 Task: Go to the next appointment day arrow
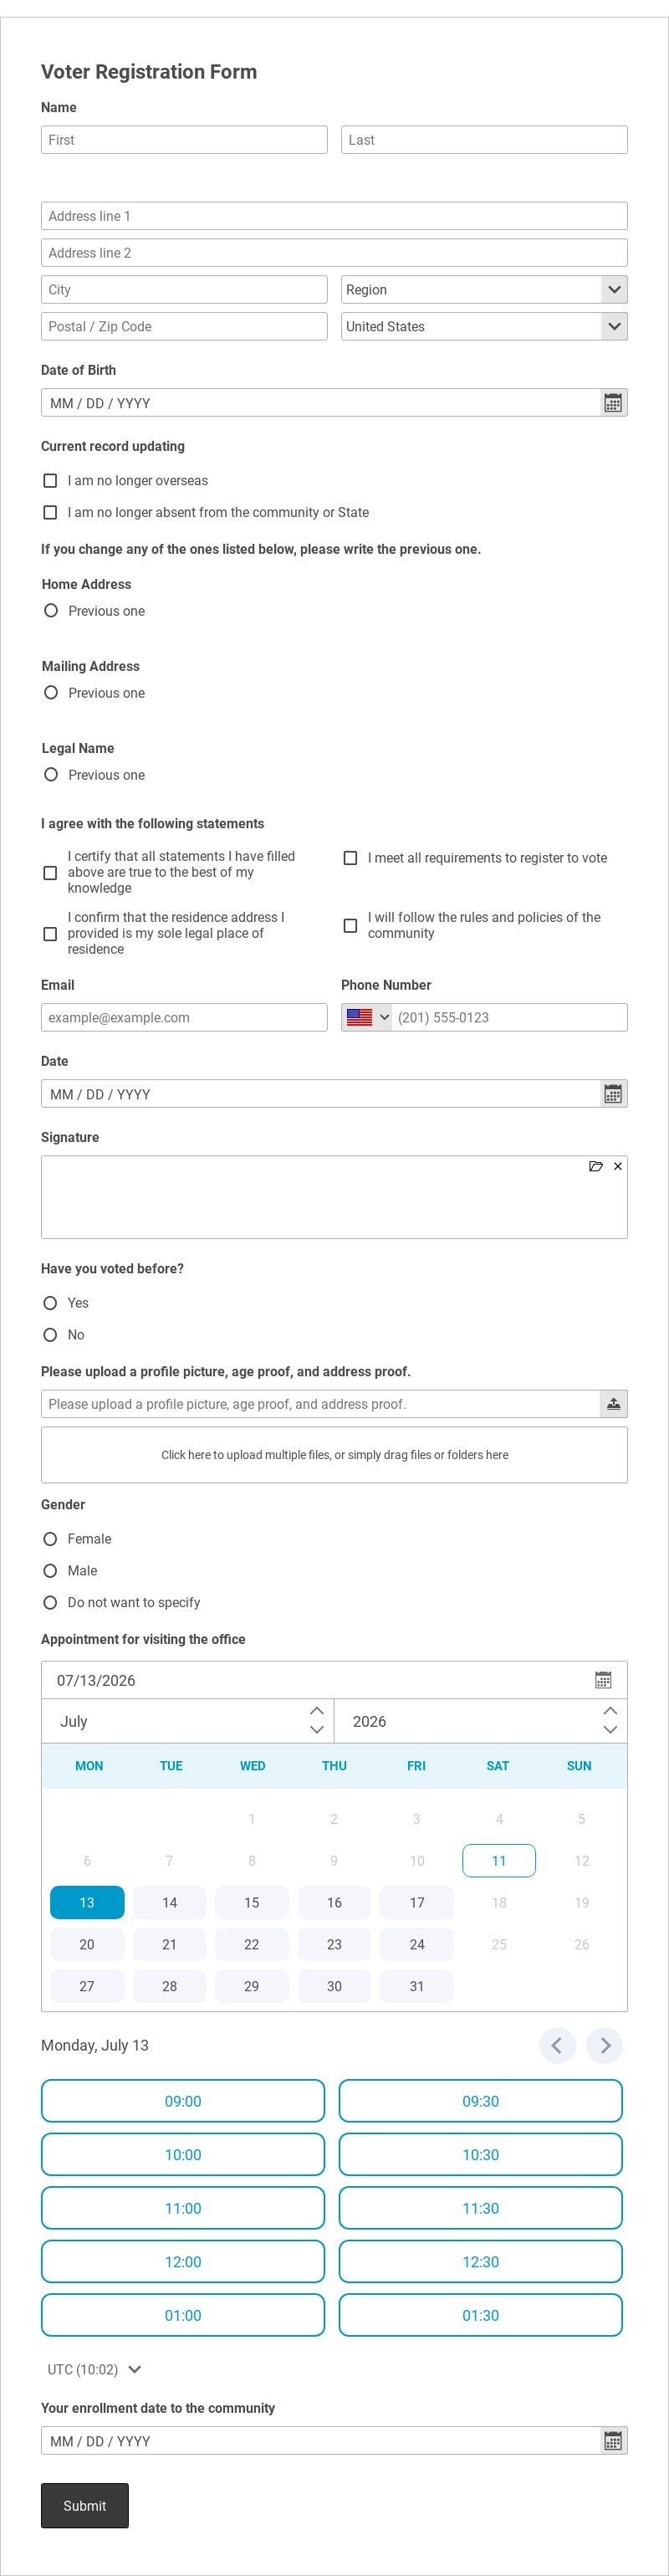[x=605, y=2045]
